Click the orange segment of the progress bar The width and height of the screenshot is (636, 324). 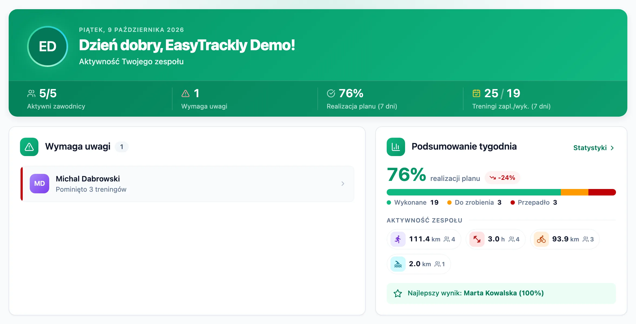tap(575, 192)
